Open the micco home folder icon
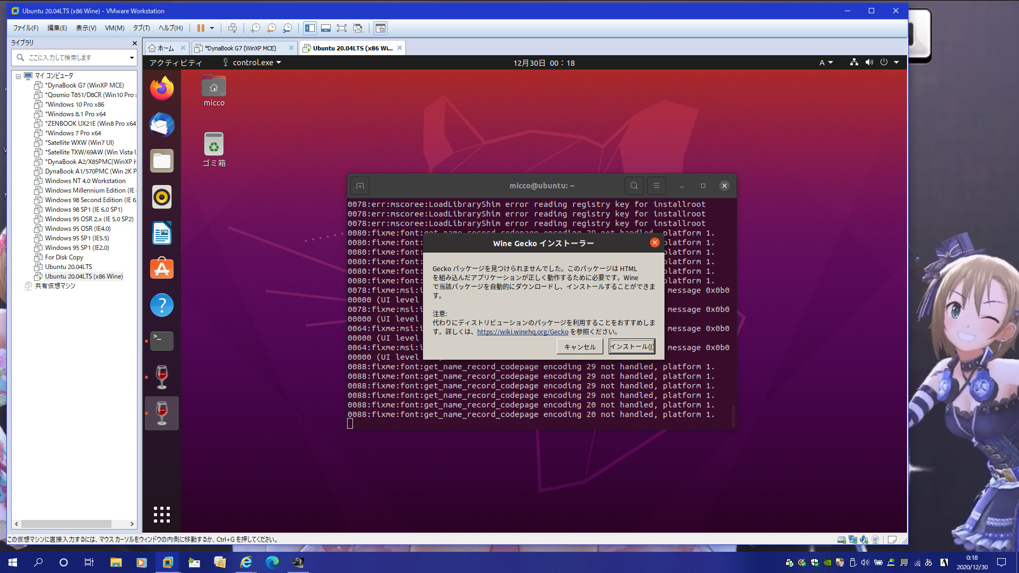This screenshot has width=1019, height=573. coord(214,91)
